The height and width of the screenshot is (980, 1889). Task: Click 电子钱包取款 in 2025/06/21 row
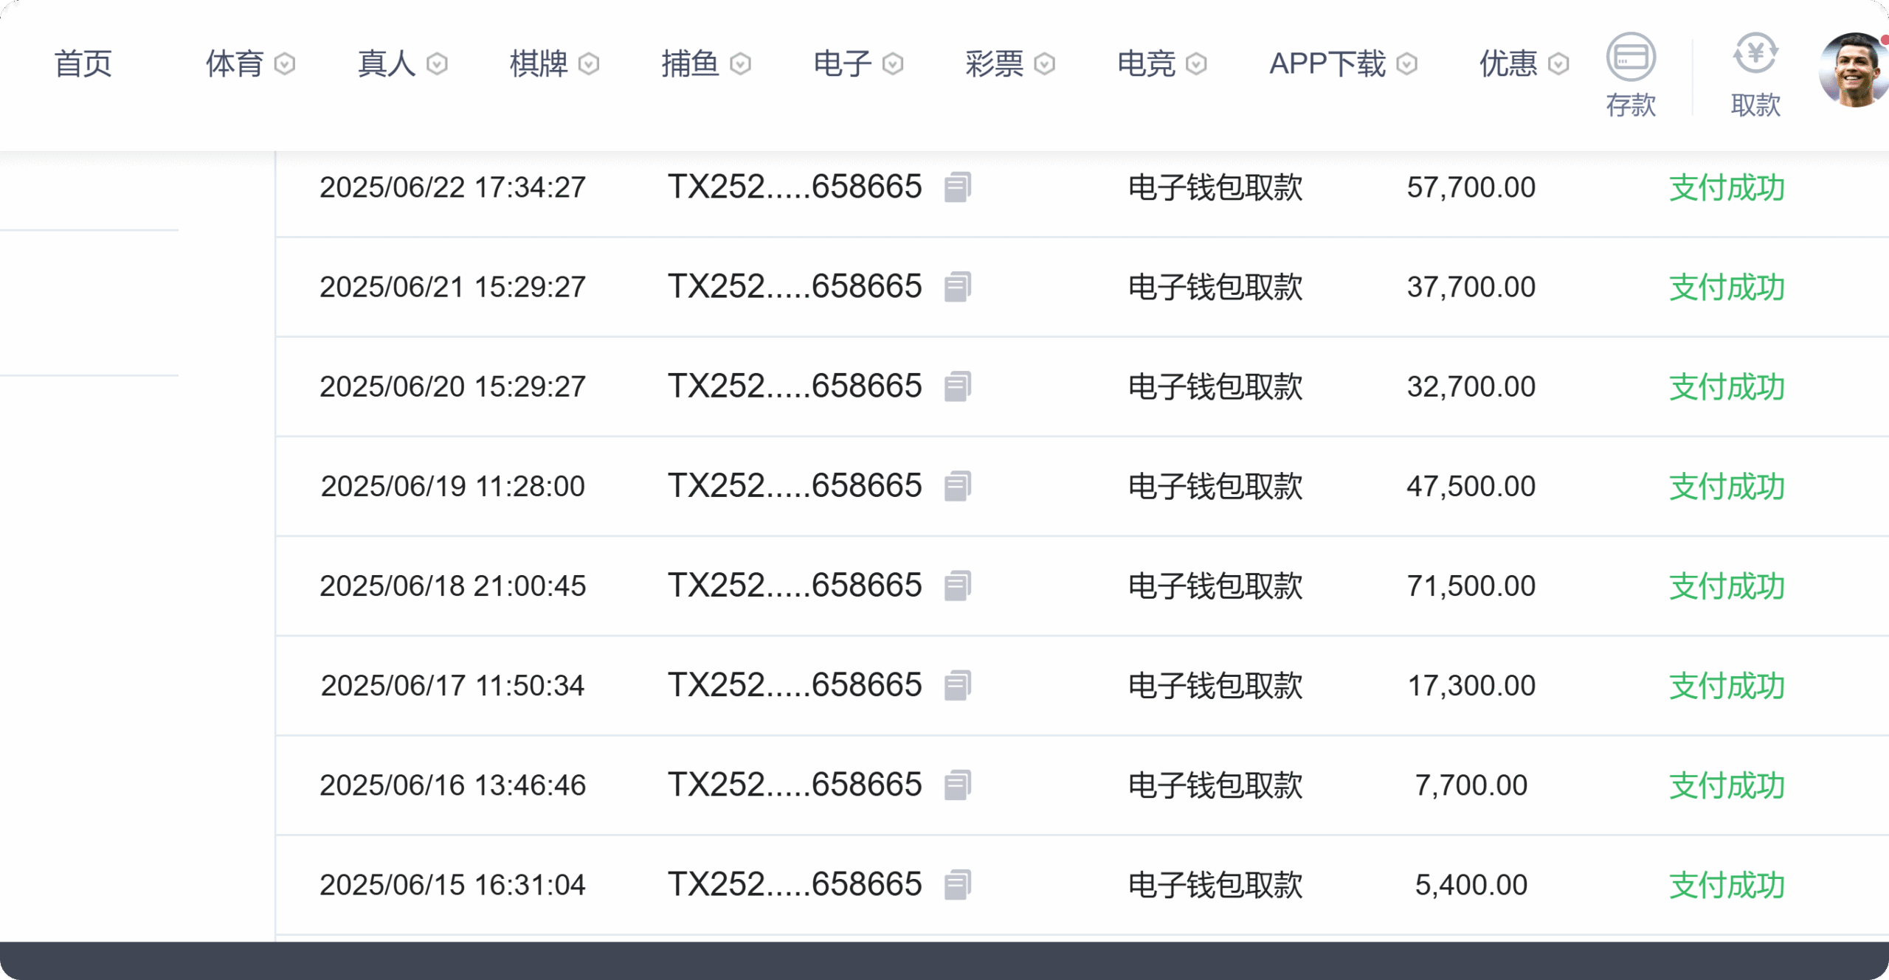tap(1215, 287)
